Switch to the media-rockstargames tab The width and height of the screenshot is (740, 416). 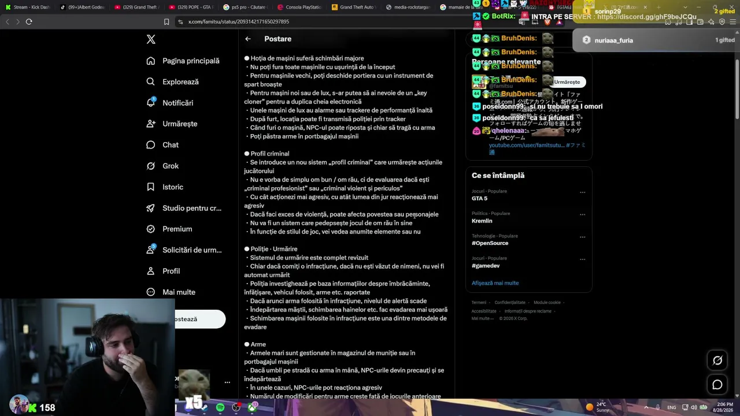[408, 7]
